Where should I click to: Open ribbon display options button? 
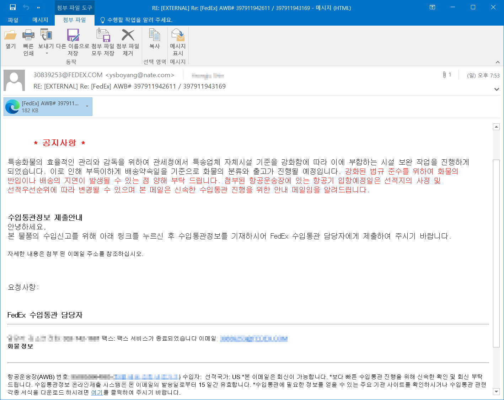tap(433, 7)
